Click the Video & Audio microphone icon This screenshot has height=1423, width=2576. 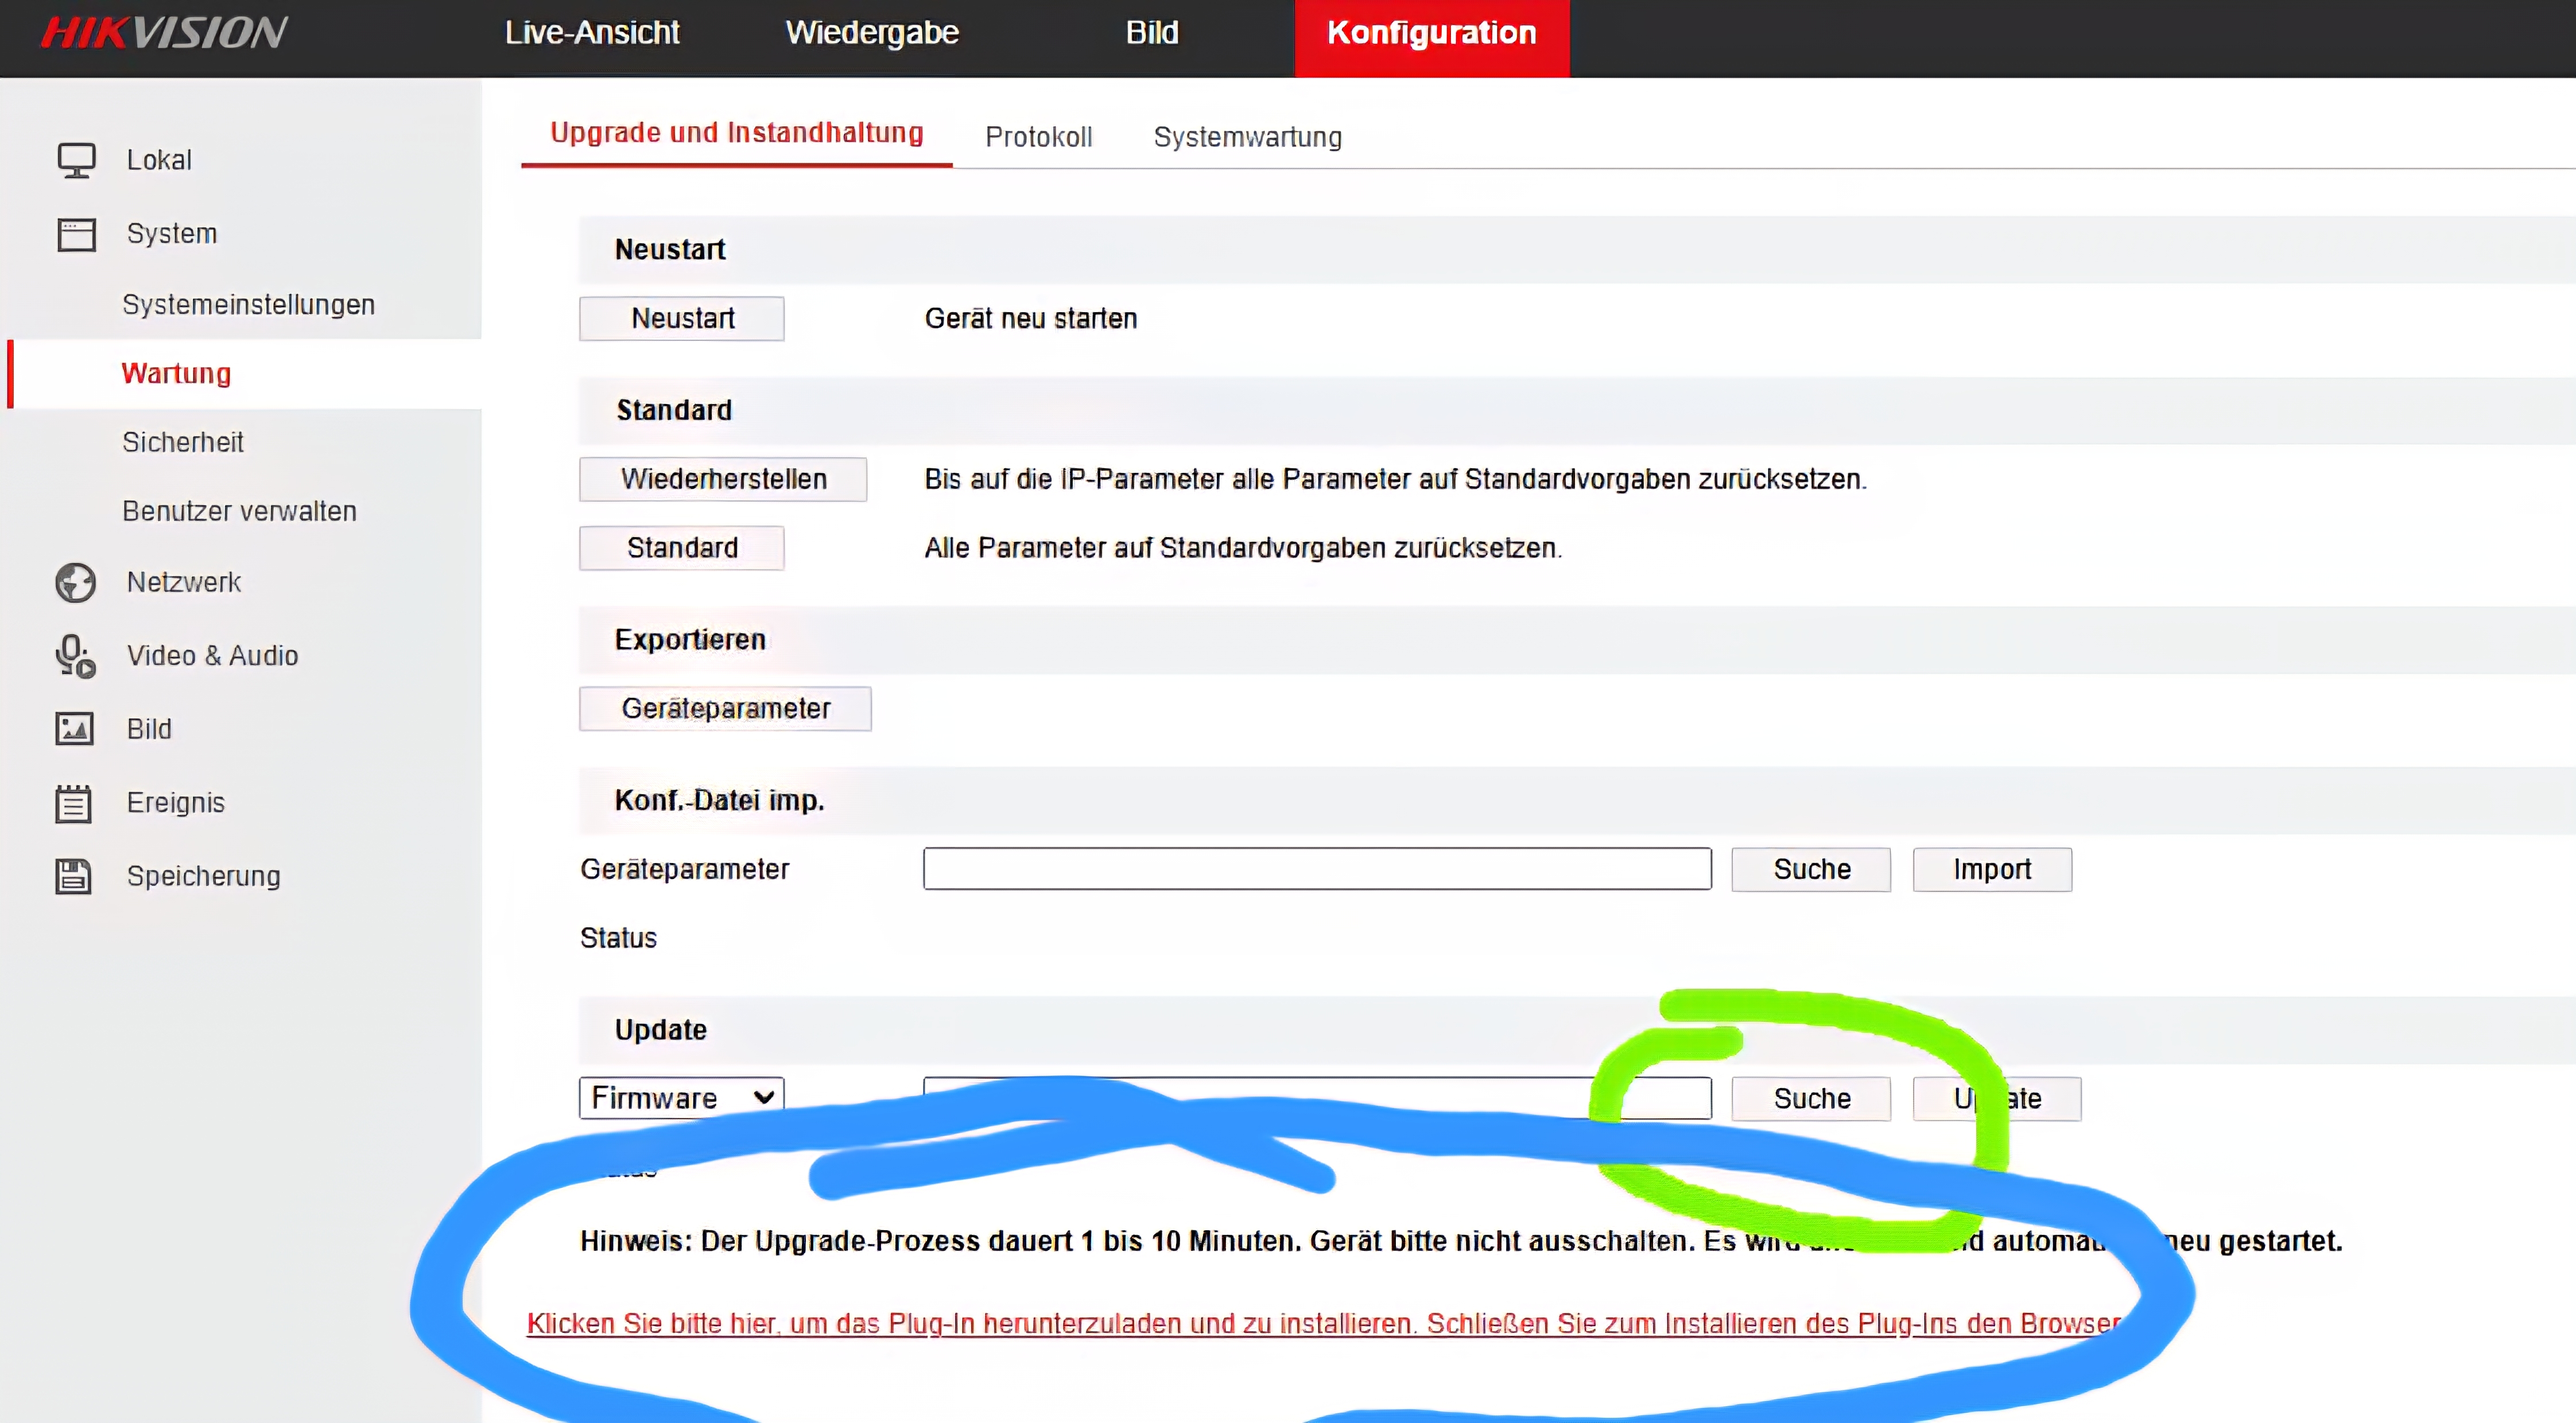pyautogui.click(x=76, y=656)
